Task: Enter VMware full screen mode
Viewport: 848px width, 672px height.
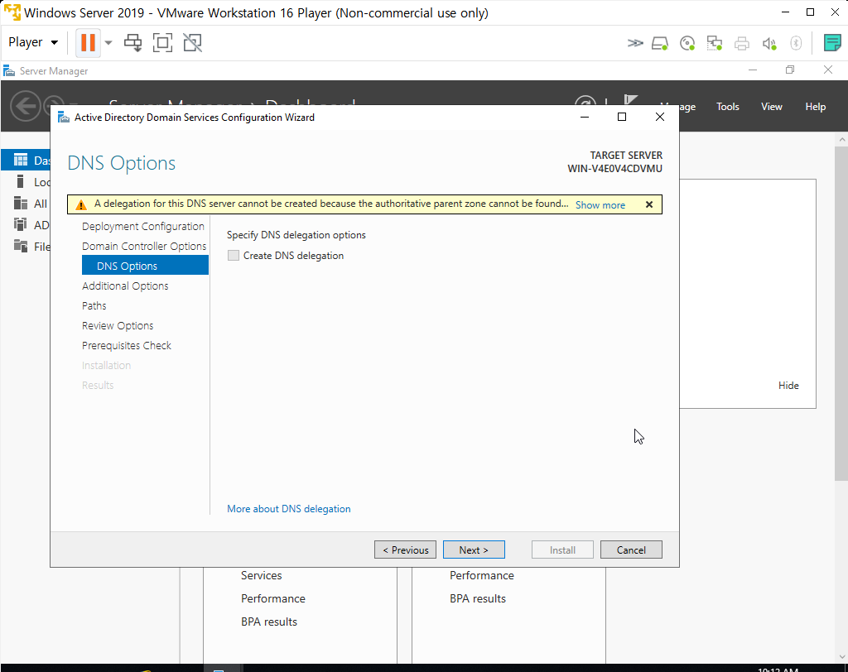Action: click(163, 43)
